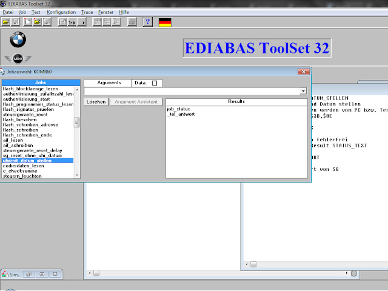
Task: Select the sg_reset_ohne_uhr_datum job
Action: [38, 155]
